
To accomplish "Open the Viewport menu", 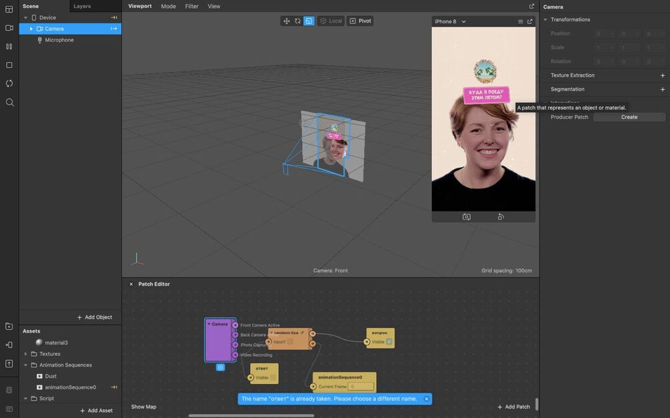I will (140, 6).
